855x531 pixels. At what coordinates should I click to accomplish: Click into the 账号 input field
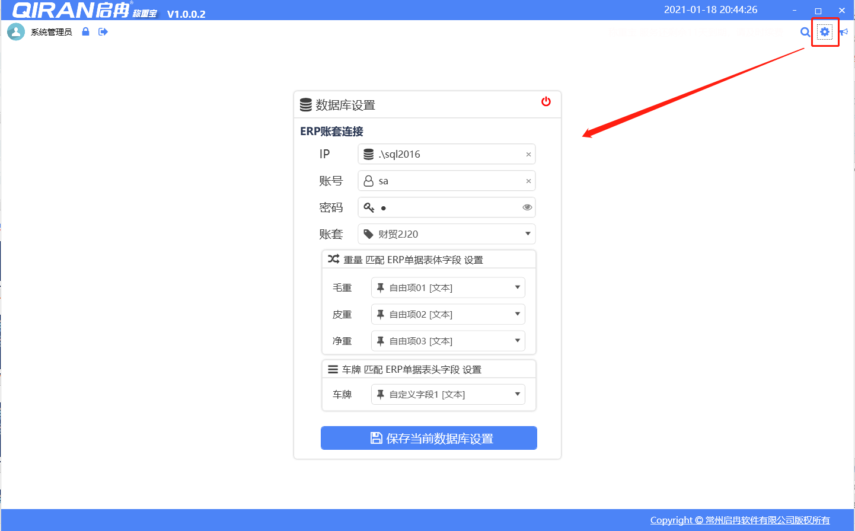click(448, 181)
